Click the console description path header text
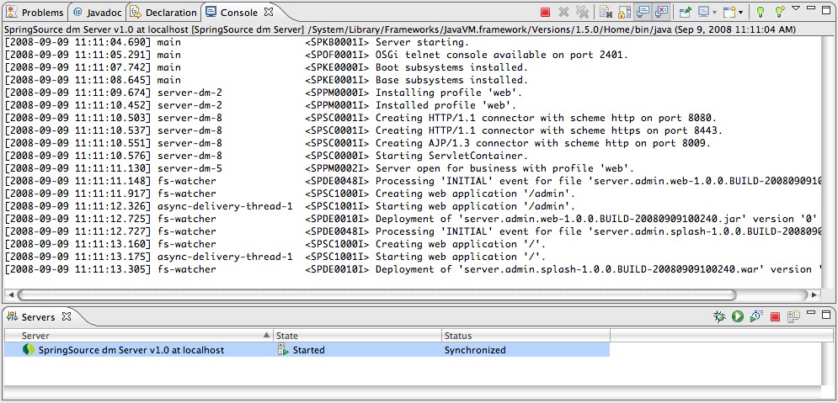This screenshot has width=838, height=403. pyautogui.click(x=400, y=29)
